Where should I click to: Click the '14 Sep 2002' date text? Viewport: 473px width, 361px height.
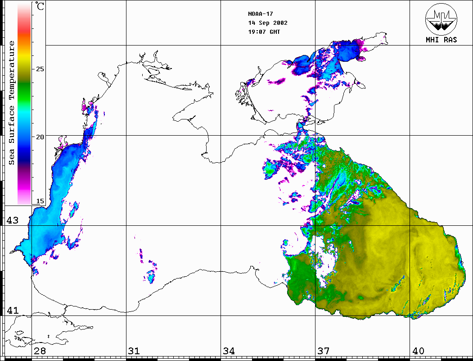click(268, 23)
